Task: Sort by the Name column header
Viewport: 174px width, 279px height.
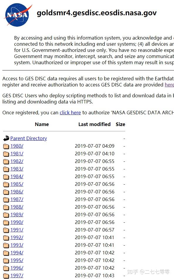Action: point(42,124)
